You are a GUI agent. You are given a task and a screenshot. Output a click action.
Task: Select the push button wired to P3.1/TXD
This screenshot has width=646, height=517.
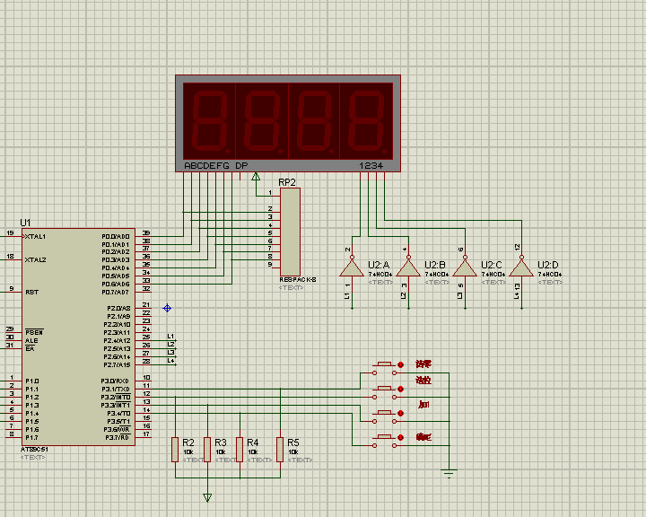tap(384, 368)
